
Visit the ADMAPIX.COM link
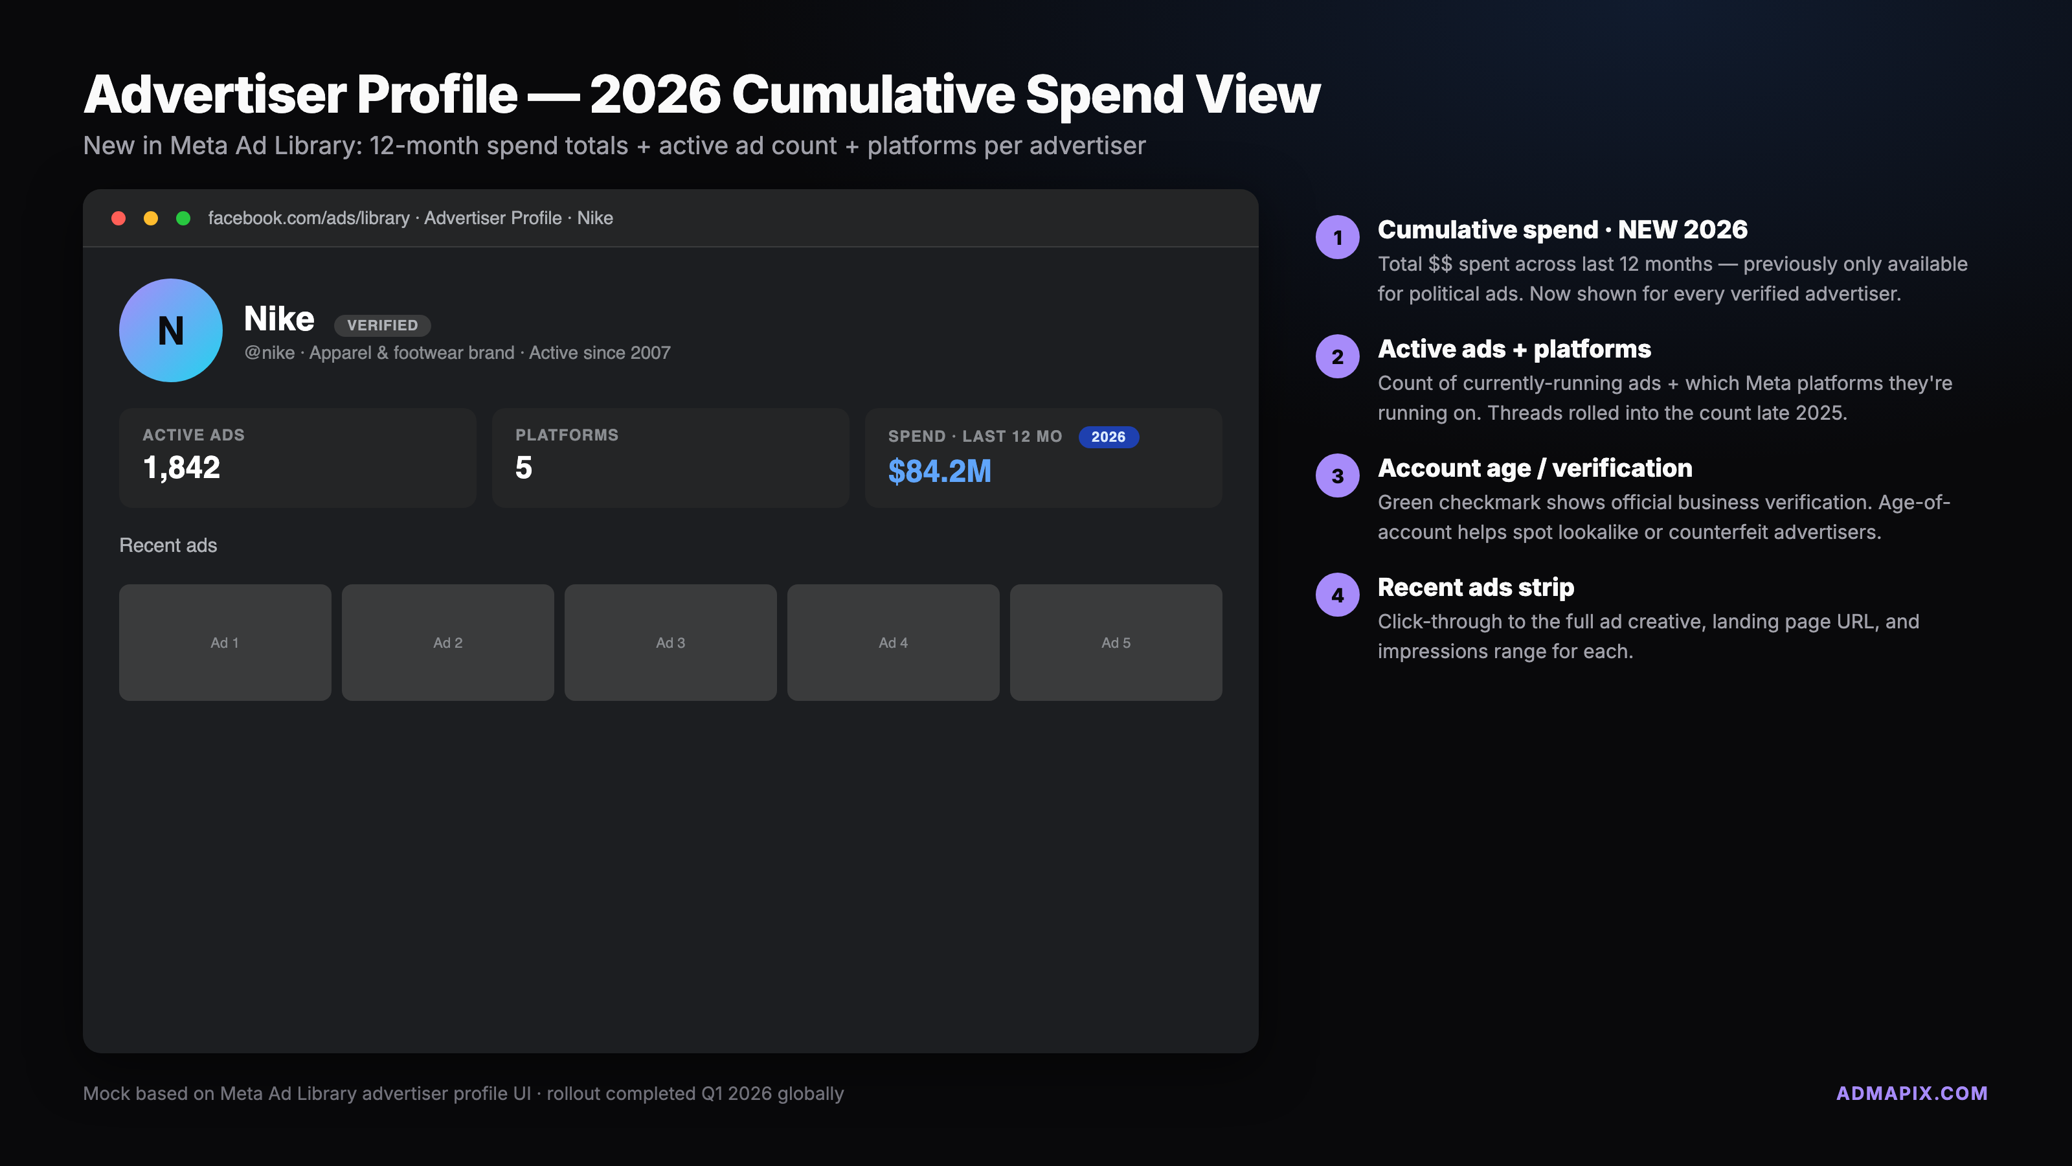(x=1911, y=1093)
